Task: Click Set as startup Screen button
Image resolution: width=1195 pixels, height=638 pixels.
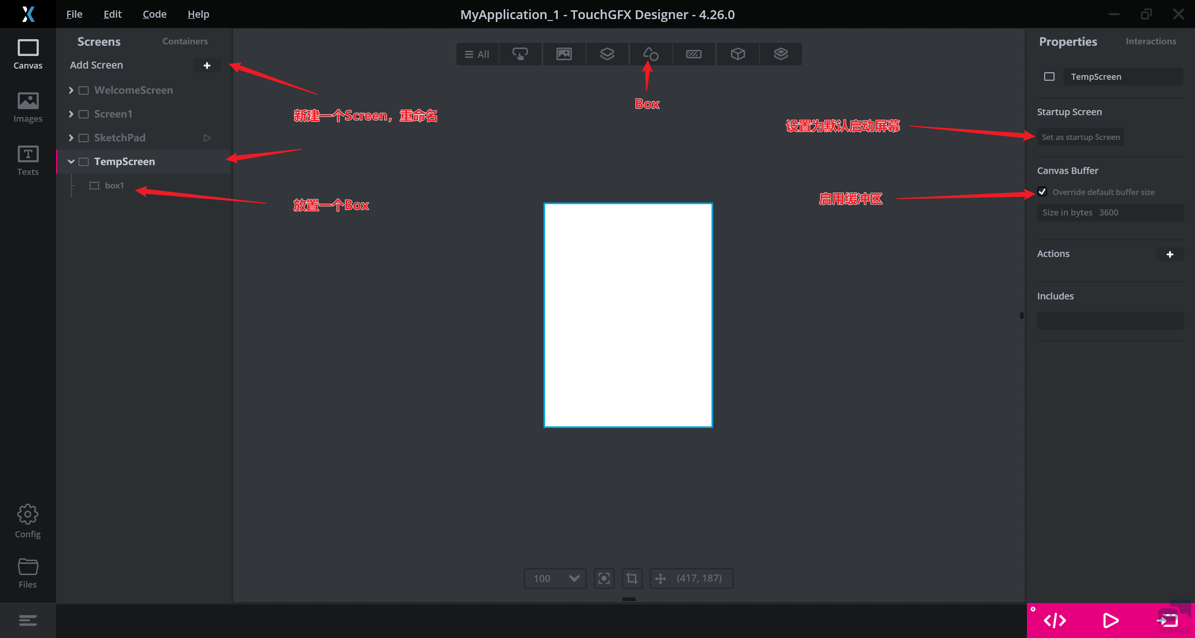Action: pyautogui.click(x=1080, y=137)
